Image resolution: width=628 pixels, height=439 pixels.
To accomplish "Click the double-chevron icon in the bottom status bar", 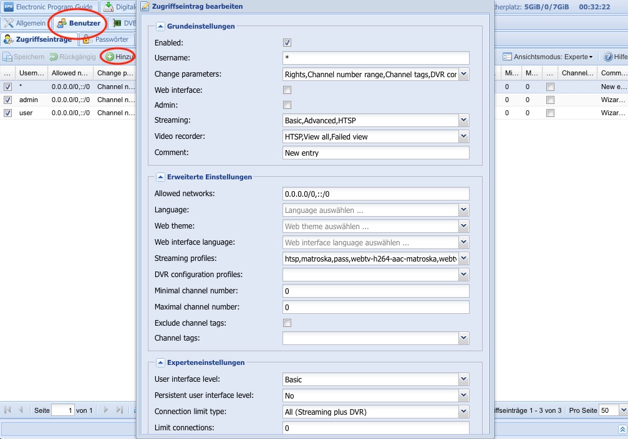I will (x=622, y=429).
